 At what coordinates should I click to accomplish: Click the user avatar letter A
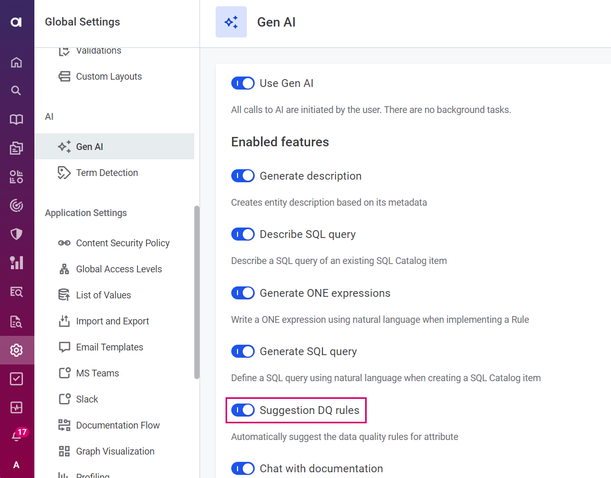(17, 465)
